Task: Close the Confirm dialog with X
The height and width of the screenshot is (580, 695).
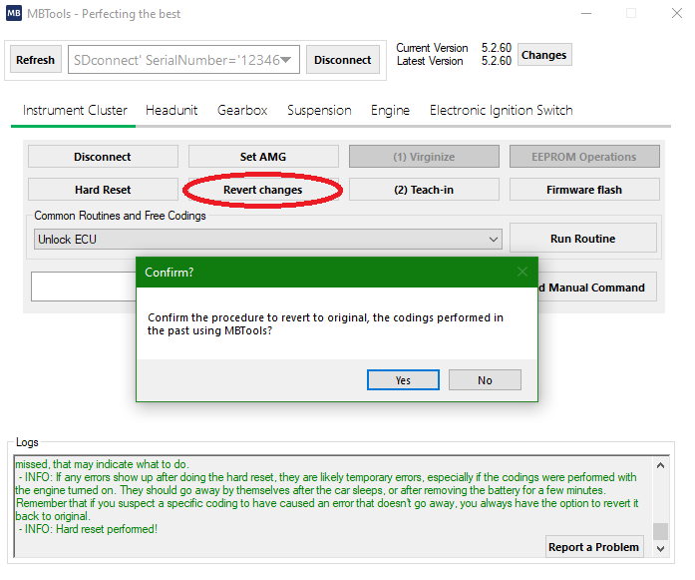Action: [522, 272]
